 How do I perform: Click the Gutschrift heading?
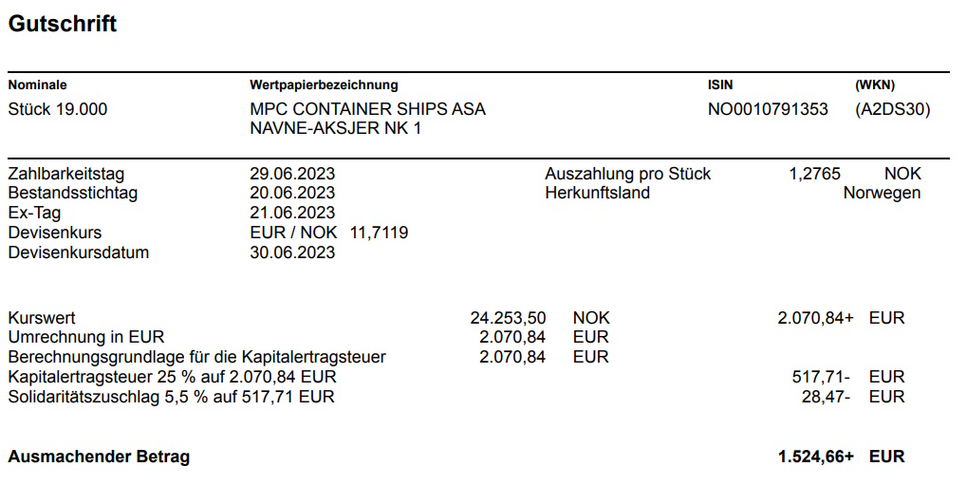pos(63,25)
